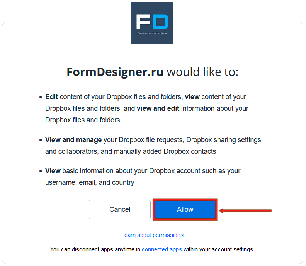Click the red arrow pointing at Allow
The width and height of the screenshot is (306, 266).
click(246, 211)
